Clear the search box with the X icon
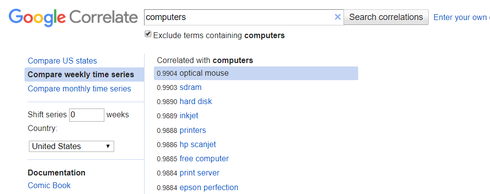 pyautogui.click(x=338, y=17)
